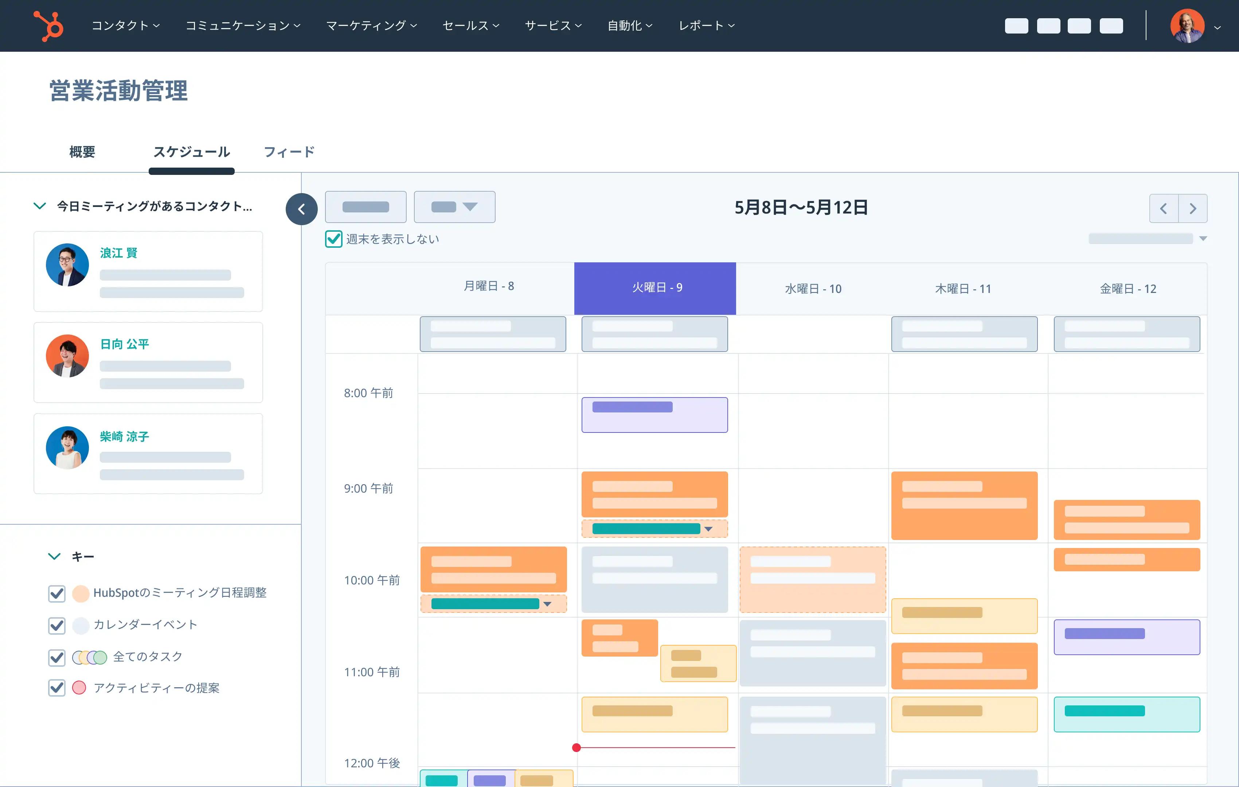Open the filter dropdown under week arrows

(x=1148, y=238)
